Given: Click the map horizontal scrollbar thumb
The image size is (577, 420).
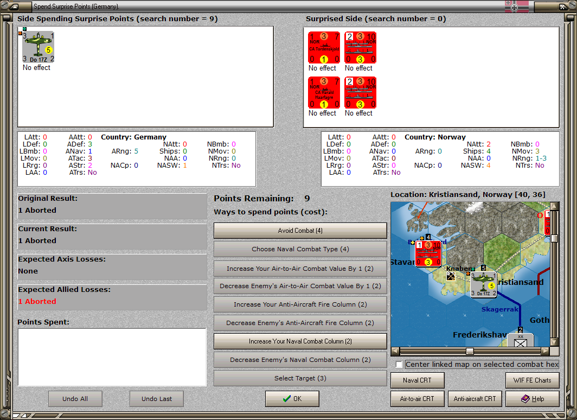Looking at the screenshot, I should [470, 351].
